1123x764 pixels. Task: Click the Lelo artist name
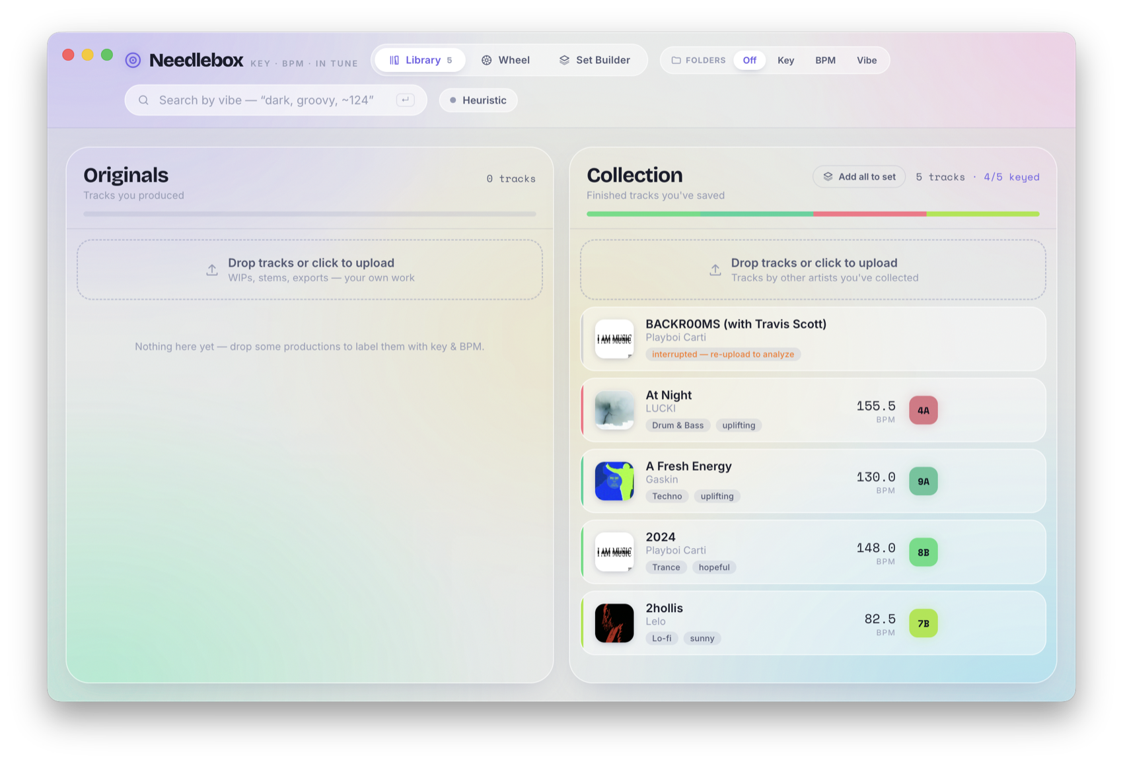coord(655,621)
